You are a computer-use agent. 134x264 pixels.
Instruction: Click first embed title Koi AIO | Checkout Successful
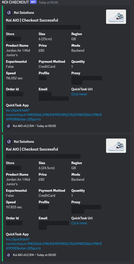32,20
